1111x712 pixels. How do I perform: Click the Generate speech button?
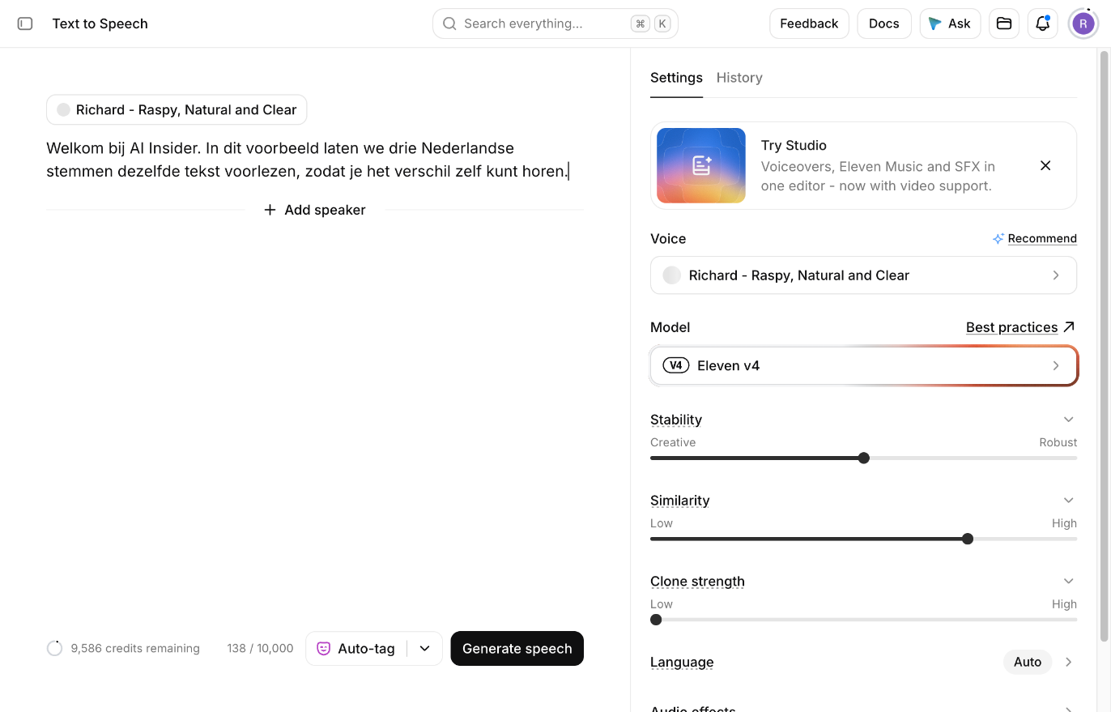[517, 649]
